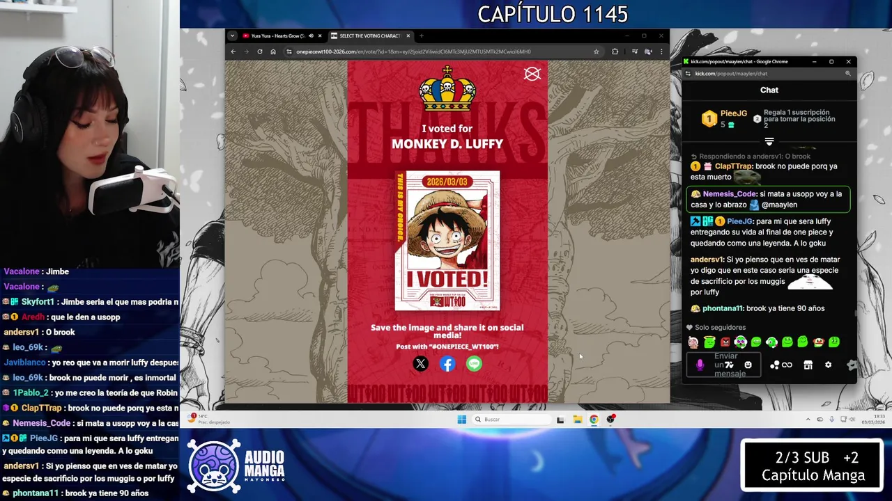Click the I VOTED Luffy poster image
Viewport: 892px width, 501px height.
[447, 240]
